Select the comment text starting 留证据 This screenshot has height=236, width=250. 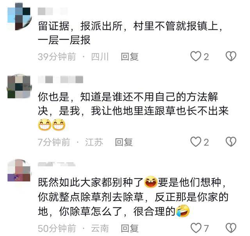(x=130, y=33)
